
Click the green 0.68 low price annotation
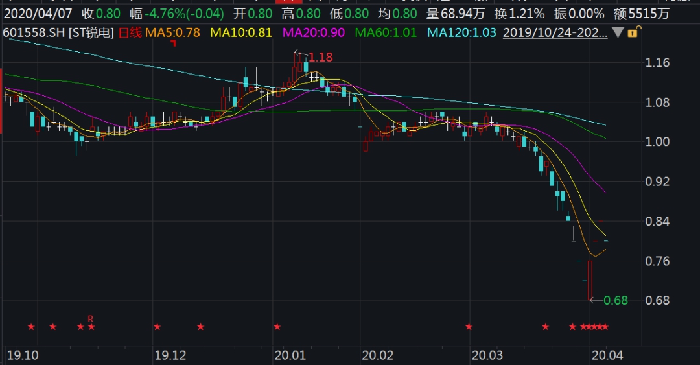tap(616, 300)
